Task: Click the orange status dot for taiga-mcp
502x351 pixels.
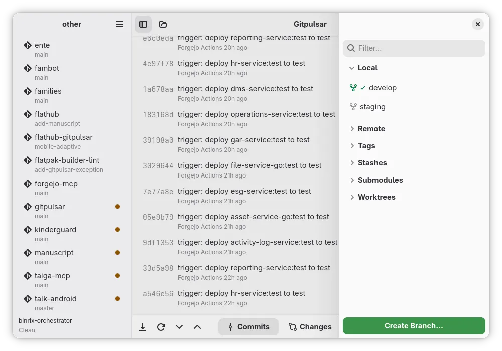Action: [x=118, y=276]
